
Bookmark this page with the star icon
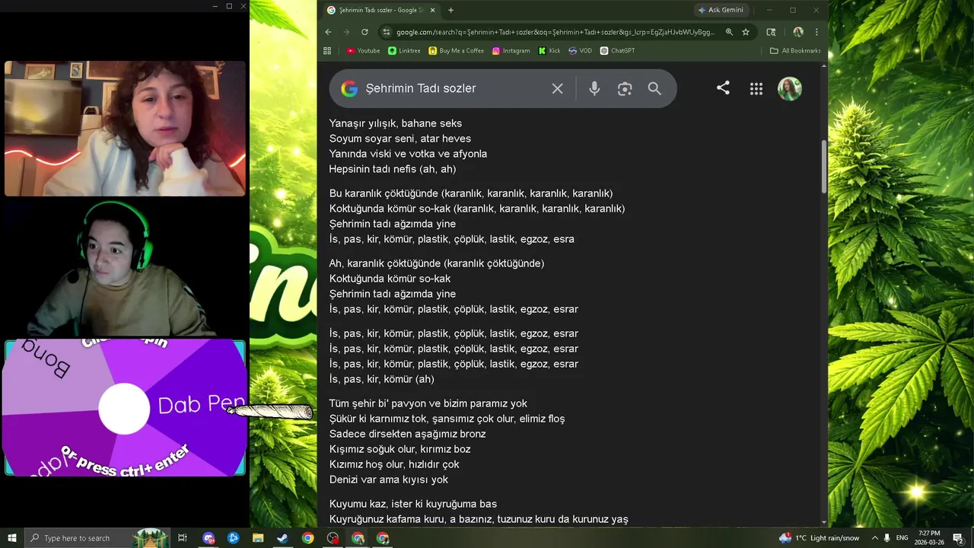pyautogui.click(x=746, y=32)
